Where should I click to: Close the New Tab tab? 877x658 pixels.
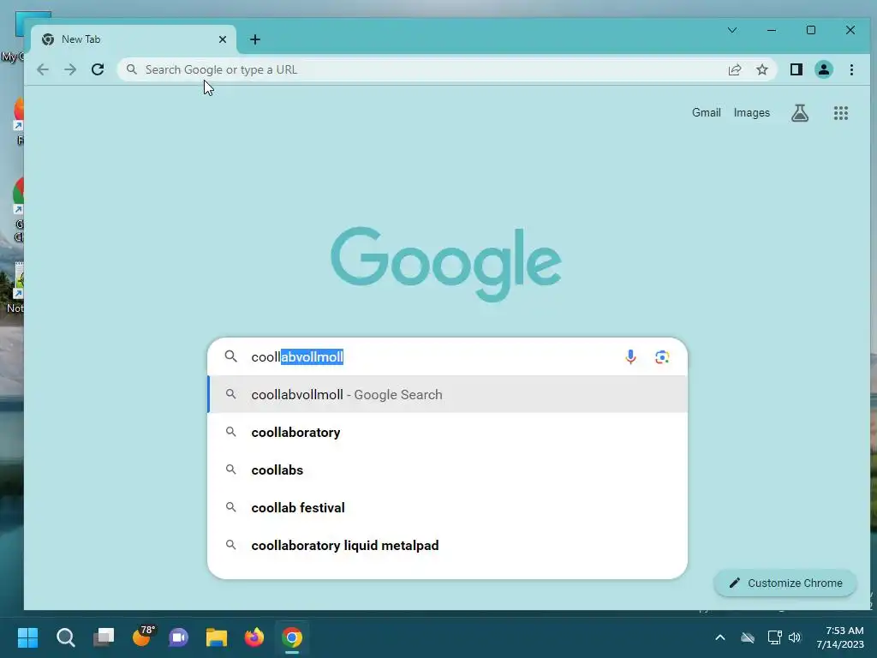(223, 39)
